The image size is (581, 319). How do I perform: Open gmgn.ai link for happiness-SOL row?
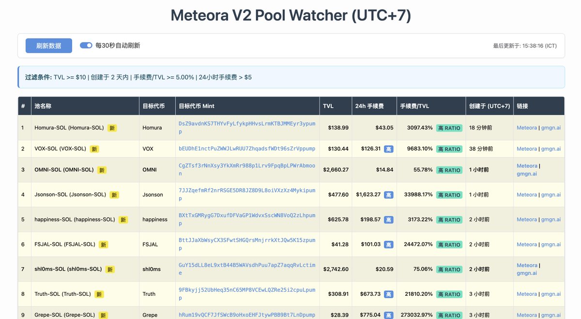pos(551,219)
